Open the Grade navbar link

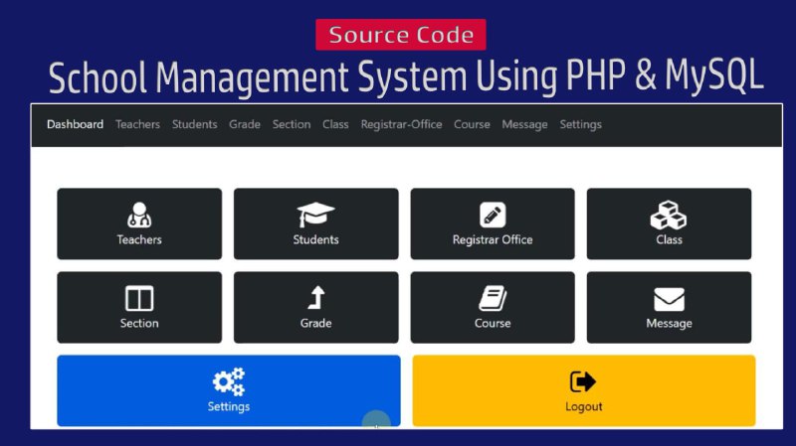245,124
